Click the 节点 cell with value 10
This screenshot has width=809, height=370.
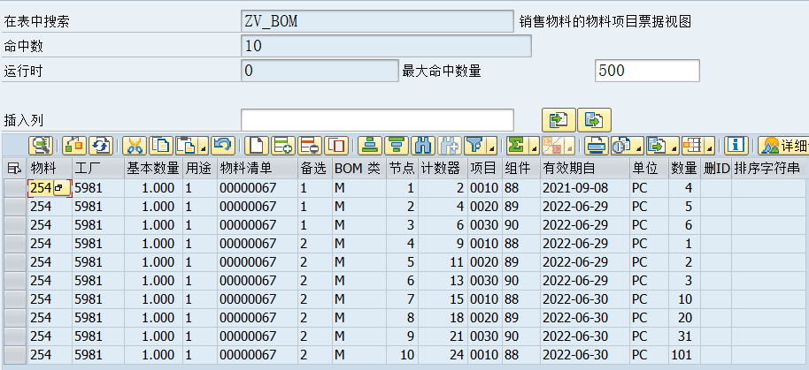click(x=402, y=355)
